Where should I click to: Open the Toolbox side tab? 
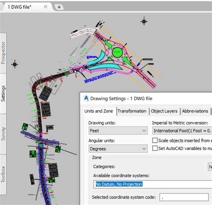(x=3, y=175)
